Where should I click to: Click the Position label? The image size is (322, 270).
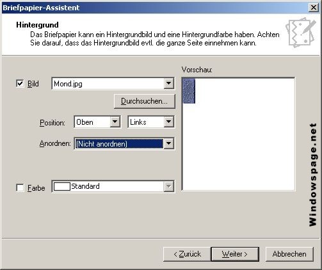pos(52,123)
